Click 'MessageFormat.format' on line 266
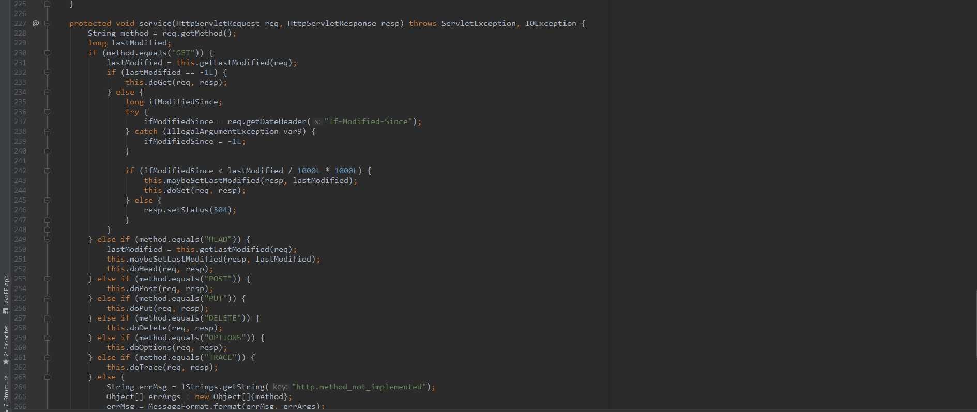The width and height of the screenshot is (977, 412). click(194, 406)
